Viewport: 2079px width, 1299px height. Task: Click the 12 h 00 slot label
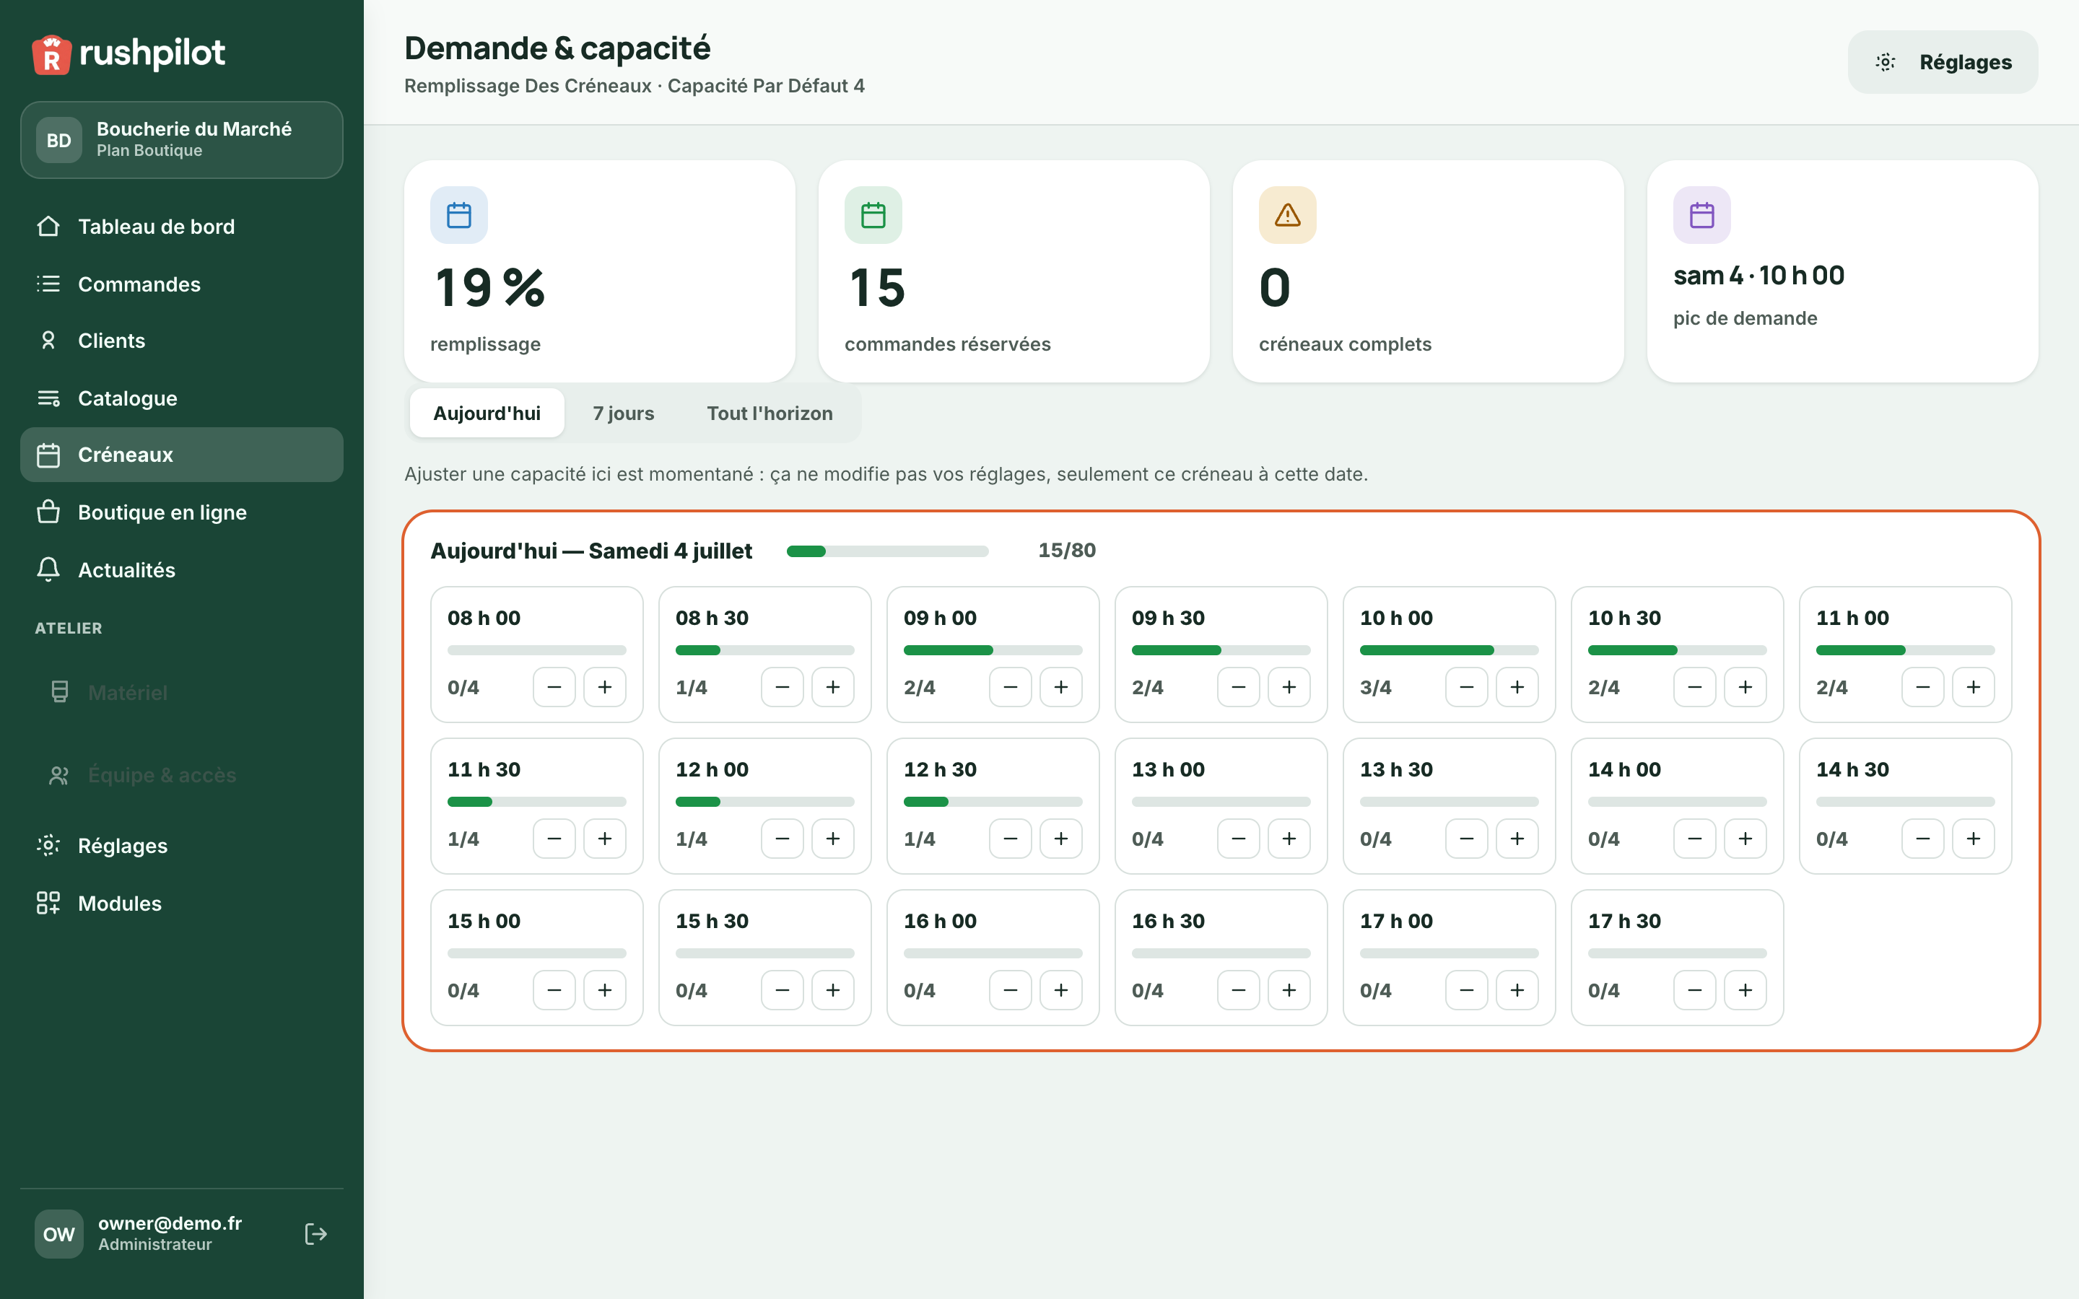[x=711, y=770]
